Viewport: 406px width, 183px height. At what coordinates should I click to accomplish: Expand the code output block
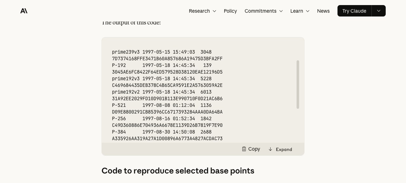(280, 149)
